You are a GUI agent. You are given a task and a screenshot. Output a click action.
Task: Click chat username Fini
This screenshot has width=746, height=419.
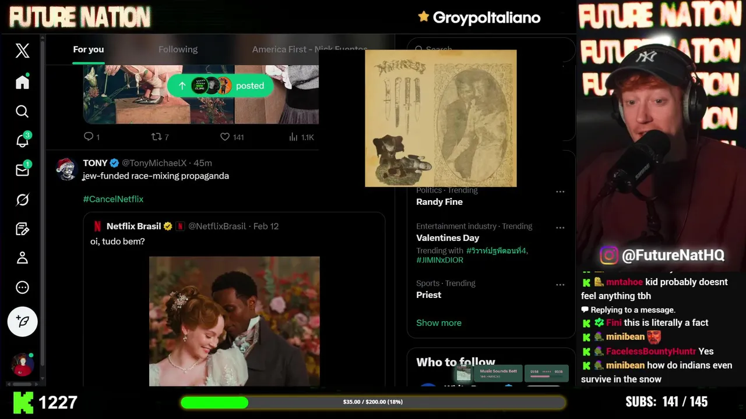coord(614,323)
